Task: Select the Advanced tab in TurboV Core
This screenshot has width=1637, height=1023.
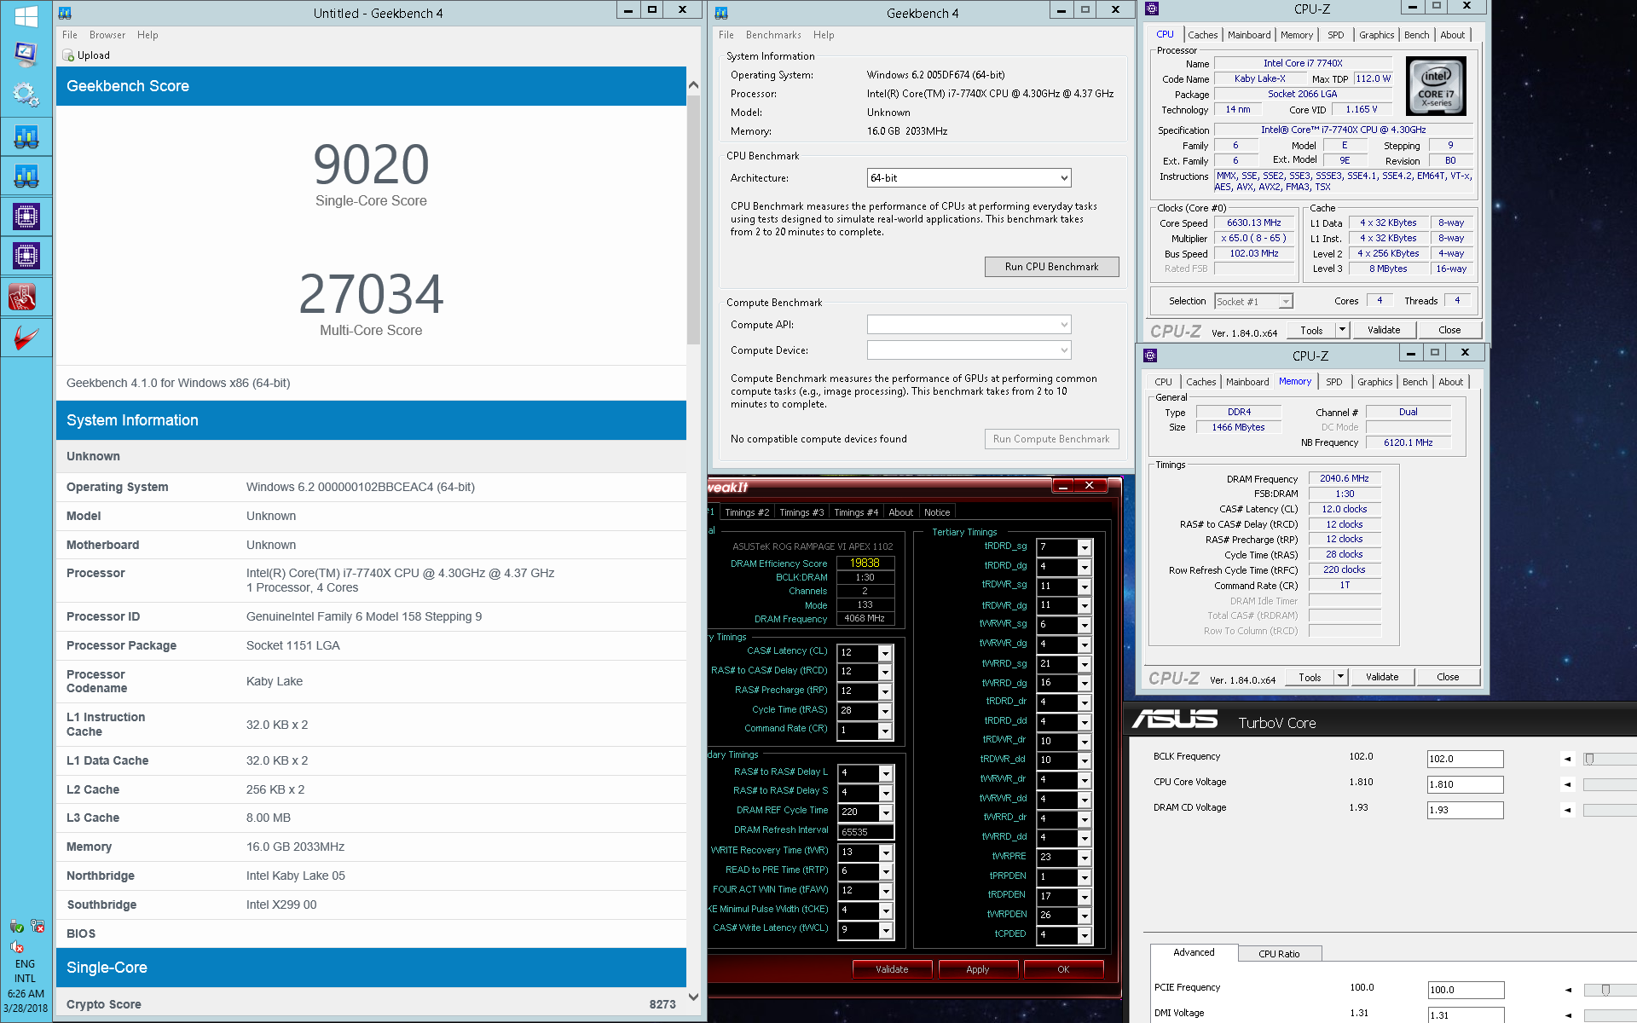Action: 1194,952
